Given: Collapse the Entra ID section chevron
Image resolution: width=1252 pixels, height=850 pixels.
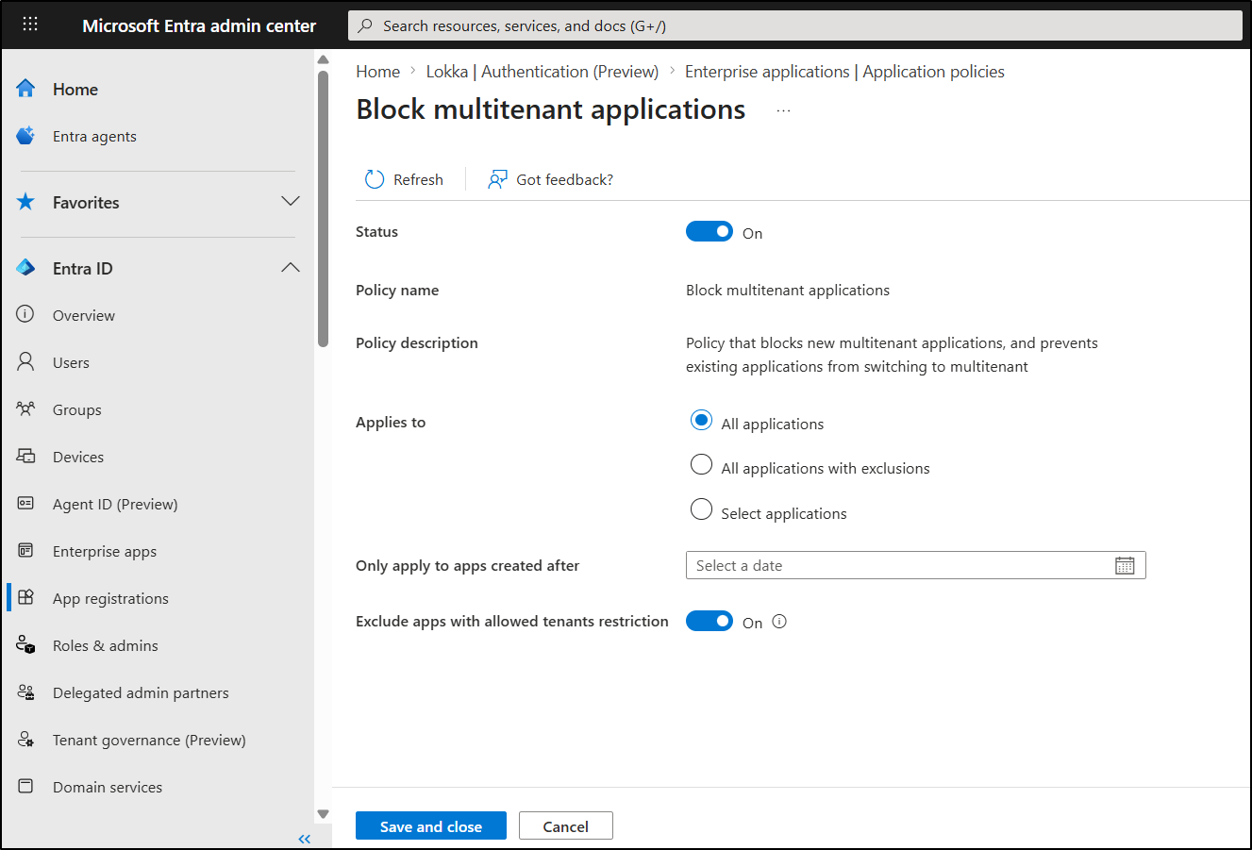Looking at the screenshot, I should tap(291, 267).
